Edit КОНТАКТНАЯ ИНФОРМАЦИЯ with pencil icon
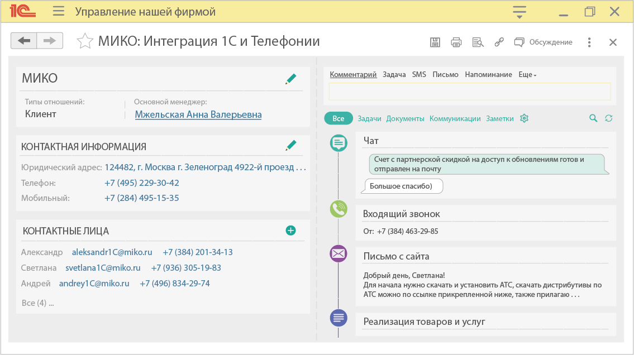This screenshot has width=634, height=355. (x=290, y=145)
